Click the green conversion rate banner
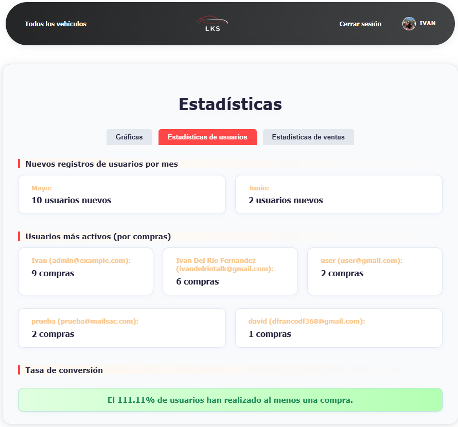This screenshot has width=458, height=427. coord(230,400)
